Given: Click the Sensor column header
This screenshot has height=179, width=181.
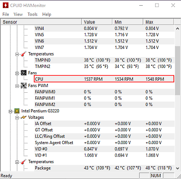Looking at the screenshot, I should tap(41, 22).
